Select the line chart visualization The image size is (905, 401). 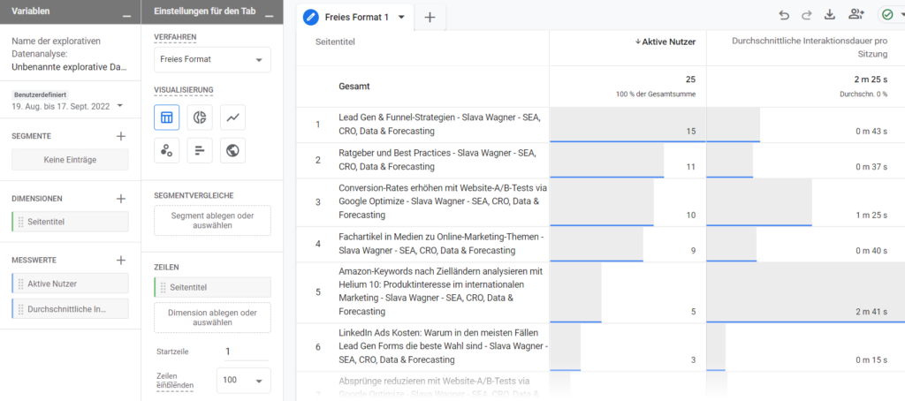232,117
